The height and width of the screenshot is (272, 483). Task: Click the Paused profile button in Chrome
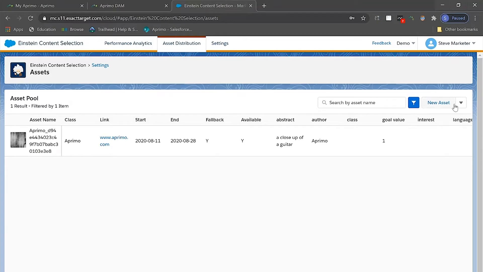454,18
